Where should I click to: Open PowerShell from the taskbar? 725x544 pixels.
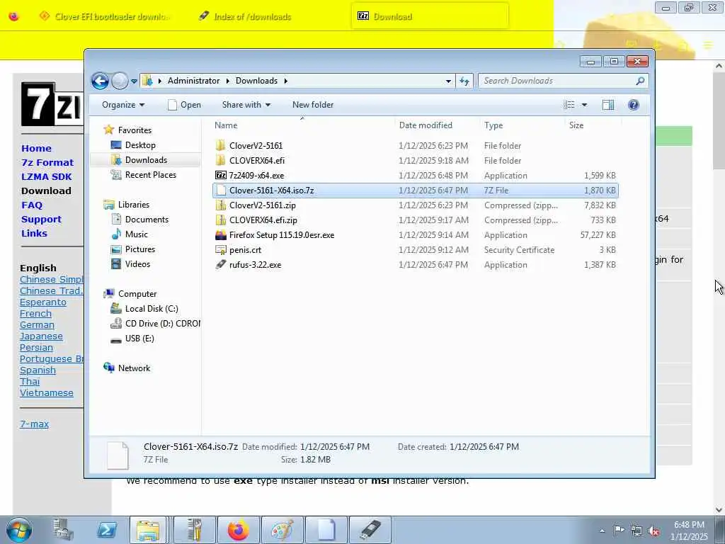[x=106, y=530]
